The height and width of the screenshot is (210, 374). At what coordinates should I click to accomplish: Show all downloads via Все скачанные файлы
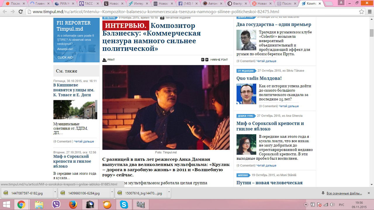coord(345,193)
